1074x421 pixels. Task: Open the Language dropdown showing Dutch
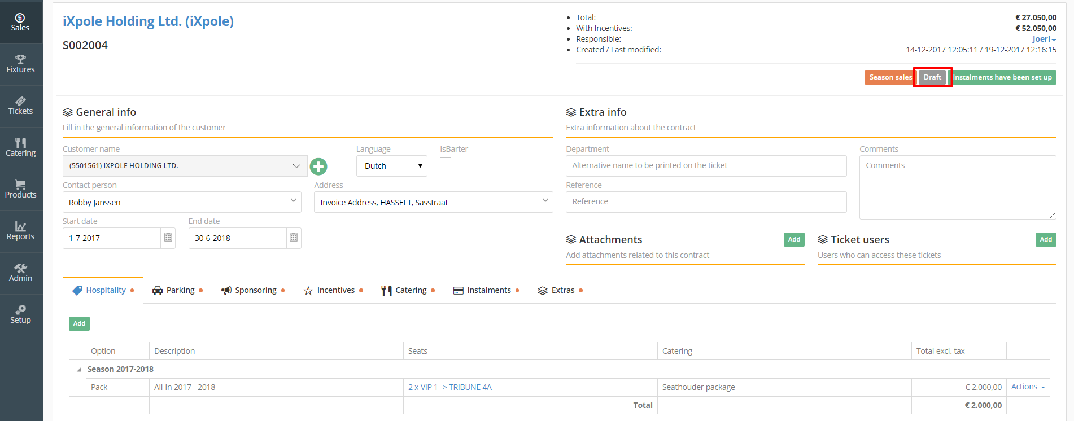tap(392, 166)
